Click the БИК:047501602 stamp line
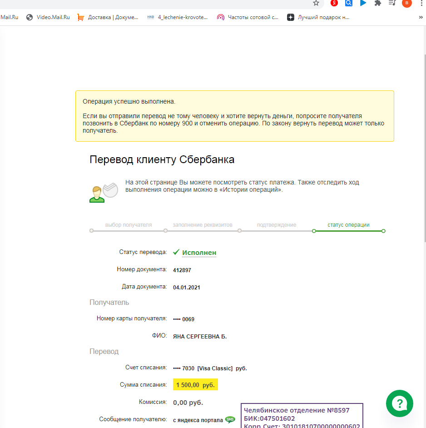 (x=269, y=418)
